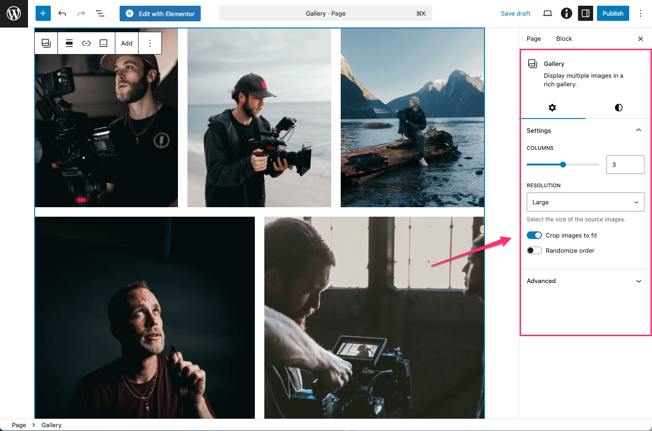The width and height of the screenshot is (652, 431).
Task: Expand the Advanced section
Action: pos(585,281)
